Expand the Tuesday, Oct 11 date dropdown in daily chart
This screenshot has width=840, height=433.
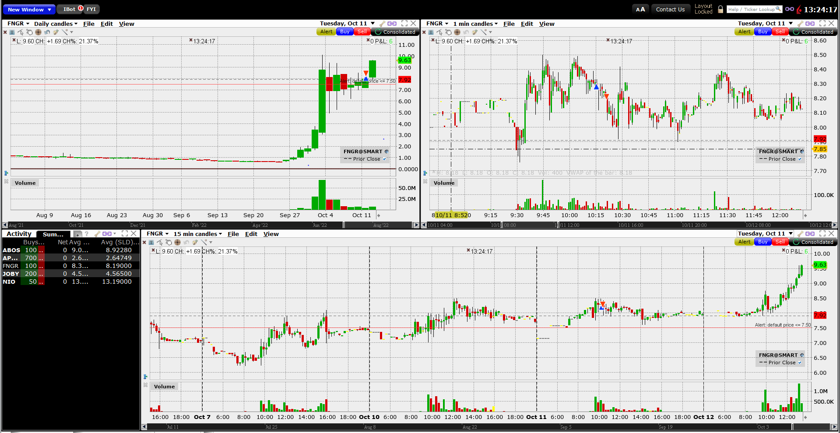(373, 24)
